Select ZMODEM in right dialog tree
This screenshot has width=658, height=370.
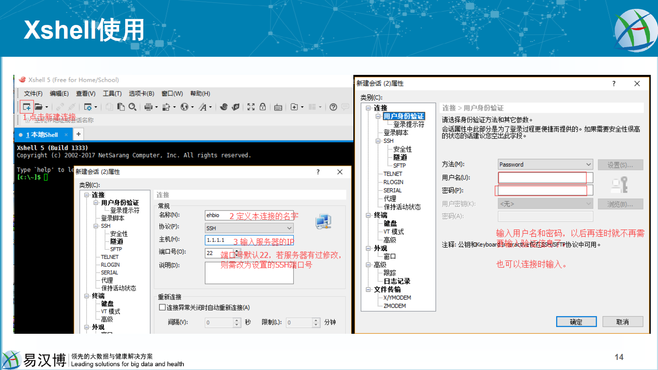click(395, 306)
